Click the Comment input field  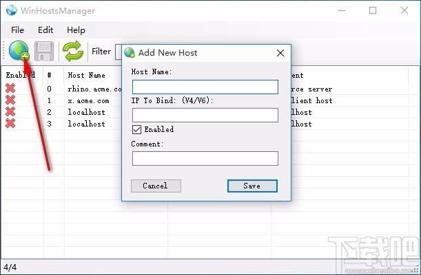pyautogui.click(x=205, y=158)
